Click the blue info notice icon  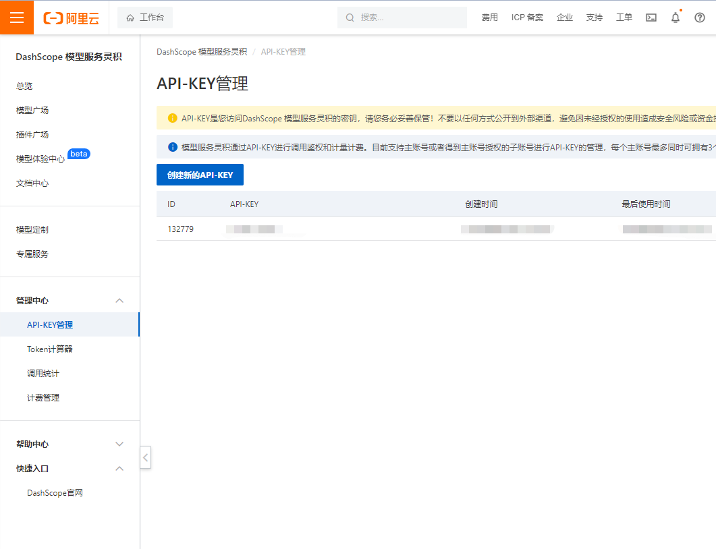coord(172,147)
